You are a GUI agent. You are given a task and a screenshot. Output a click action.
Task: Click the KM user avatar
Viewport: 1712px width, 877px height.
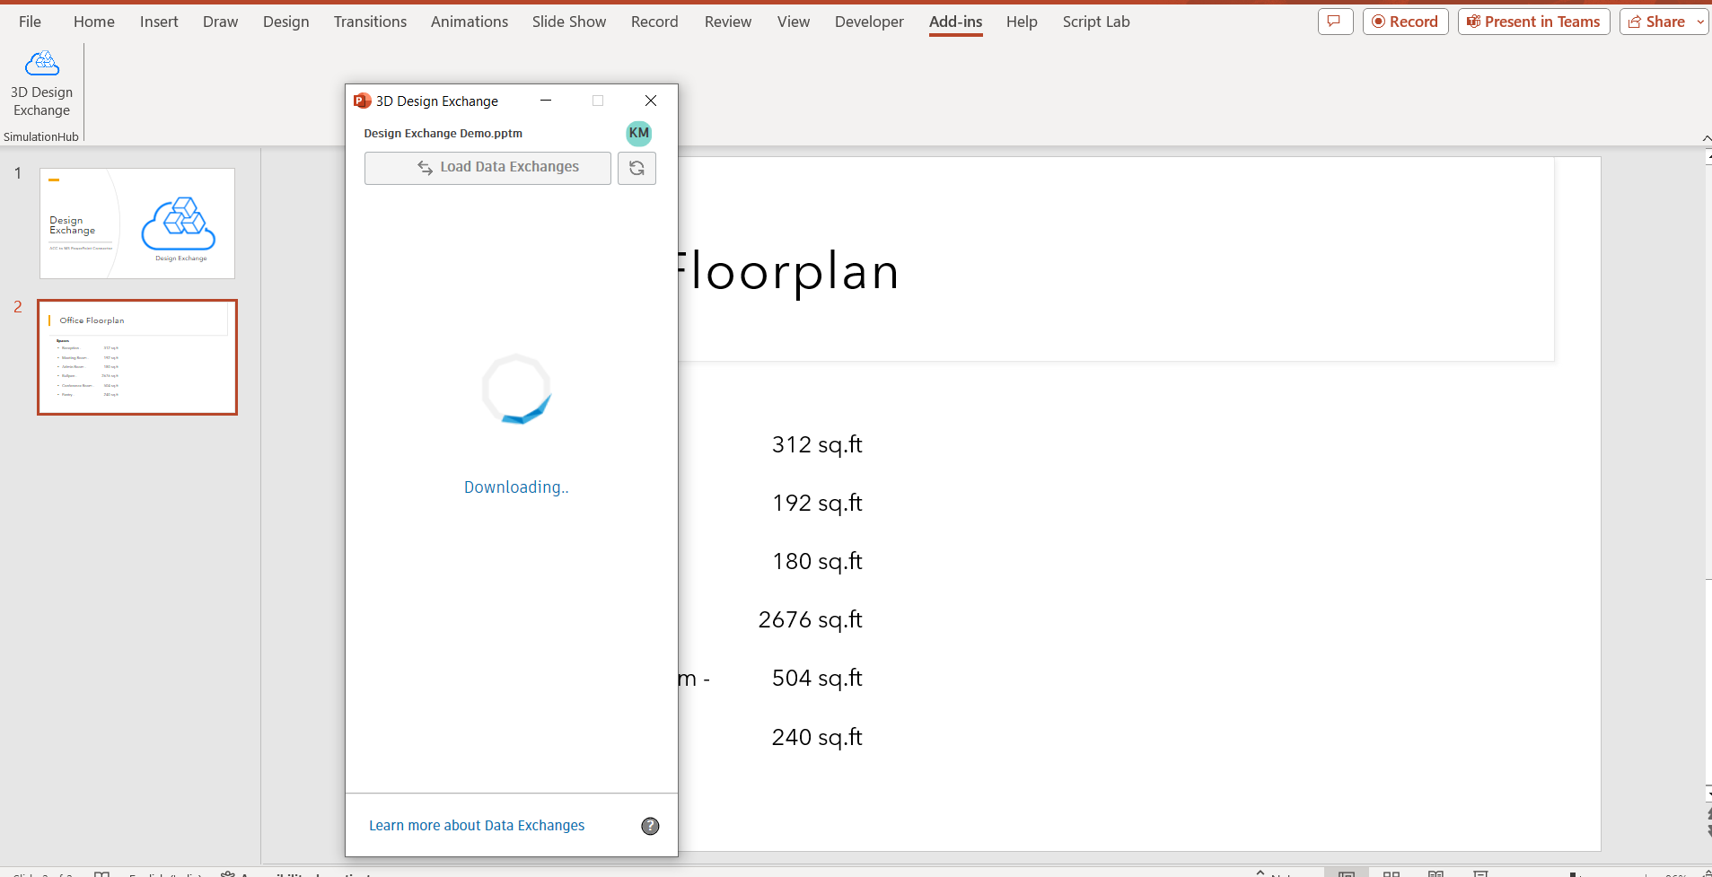pos(638,133)
